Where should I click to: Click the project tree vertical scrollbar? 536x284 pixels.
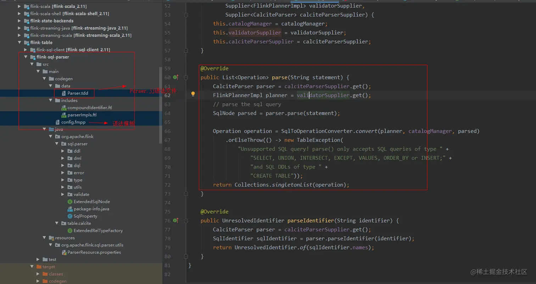coord(161,105)
